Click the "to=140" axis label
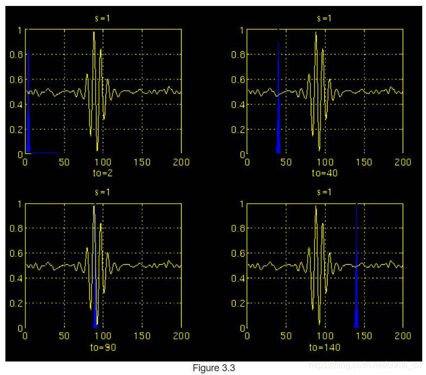 click(x=325, y=347)
